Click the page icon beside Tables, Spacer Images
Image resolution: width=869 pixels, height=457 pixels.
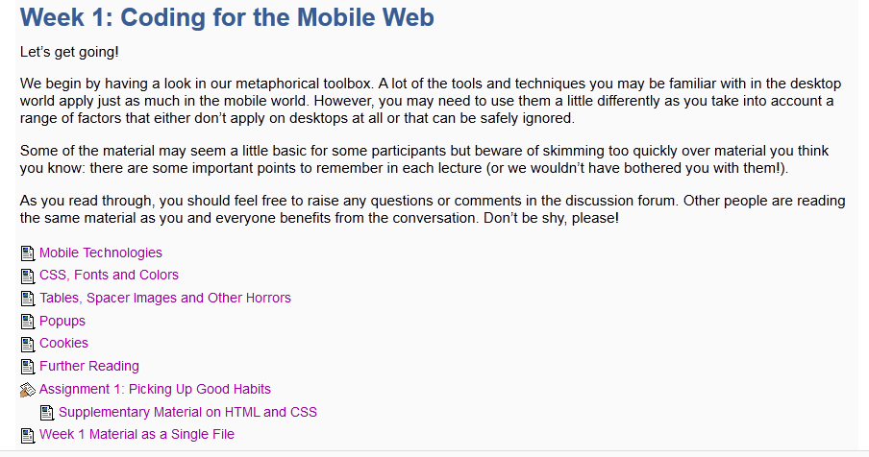27,299
